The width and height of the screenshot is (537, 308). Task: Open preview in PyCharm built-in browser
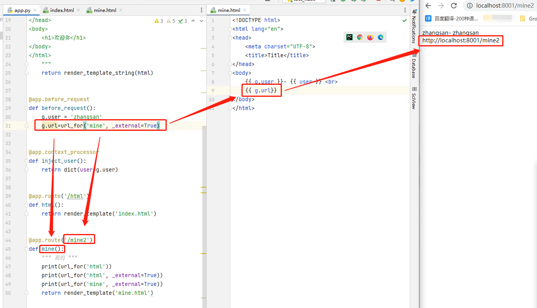coord(349,37)
